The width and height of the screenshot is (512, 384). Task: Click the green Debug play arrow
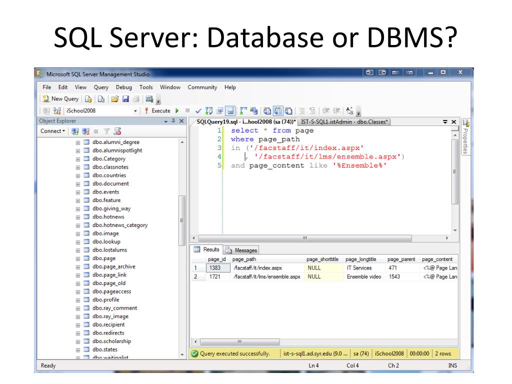click(x=177, y=111)
